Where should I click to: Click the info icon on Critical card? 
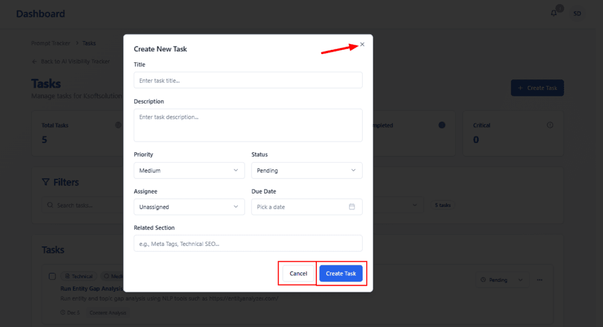(x=550, y=125)
